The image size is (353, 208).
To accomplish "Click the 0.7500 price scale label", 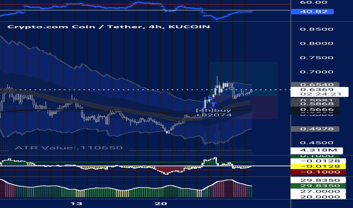I will point(317,57).
